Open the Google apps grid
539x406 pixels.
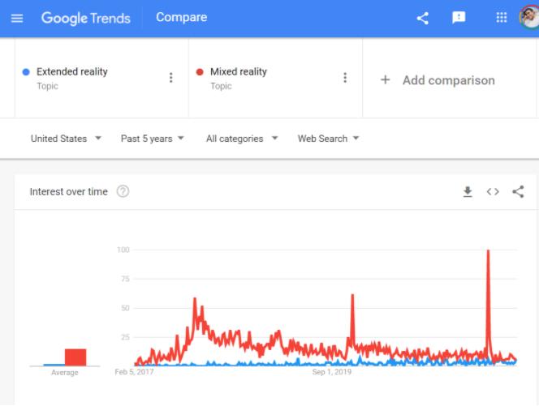point(502,18)
